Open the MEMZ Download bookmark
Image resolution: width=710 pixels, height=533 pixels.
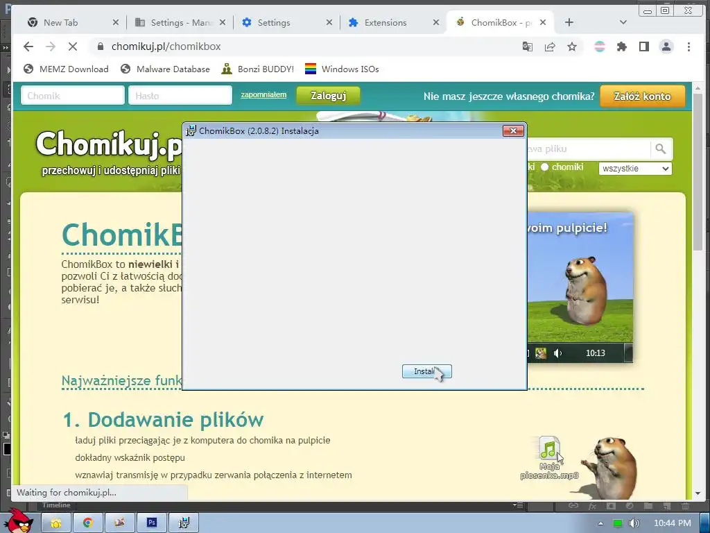(66, 69)
